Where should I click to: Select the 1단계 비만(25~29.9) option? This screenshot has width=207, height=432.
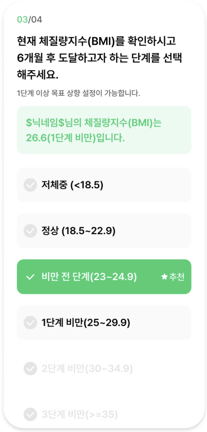(103, 323)
